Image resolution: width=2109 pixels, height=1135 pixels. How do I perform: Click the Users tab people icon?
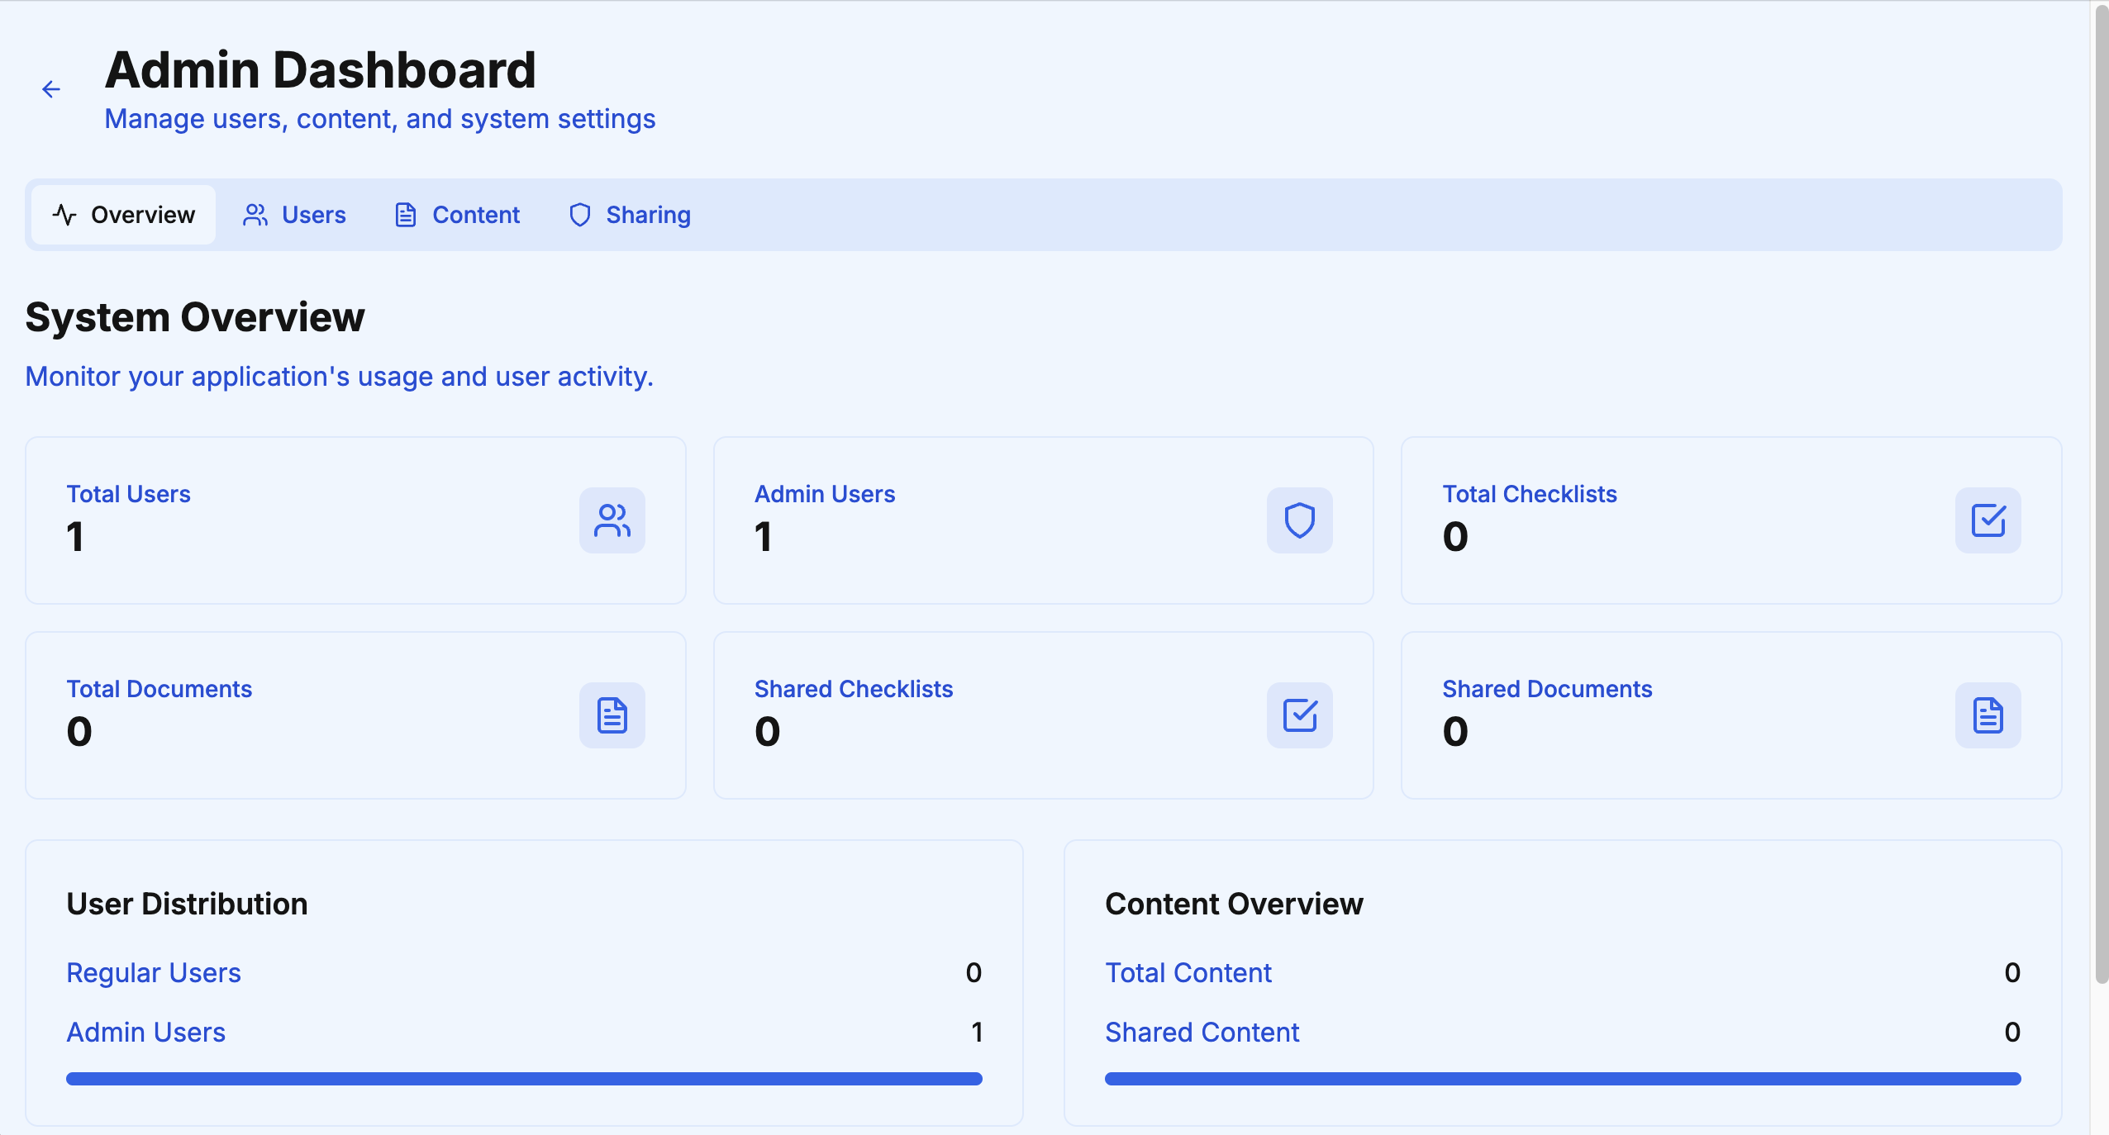[x=255, y=215]
